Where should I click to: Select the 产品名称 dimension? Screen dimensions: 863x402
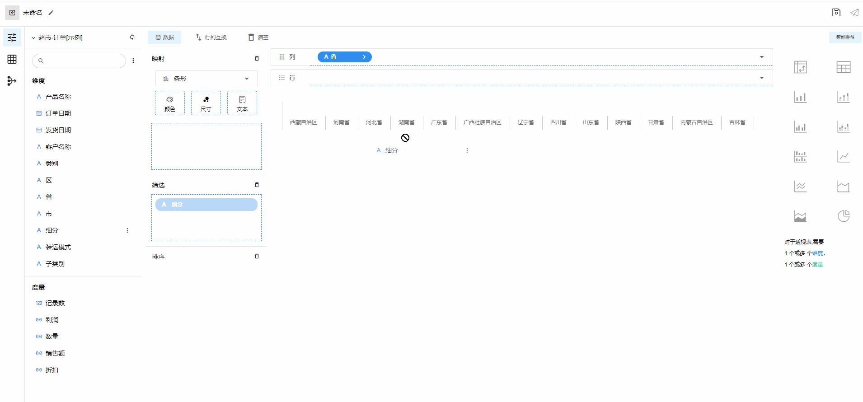58,97
